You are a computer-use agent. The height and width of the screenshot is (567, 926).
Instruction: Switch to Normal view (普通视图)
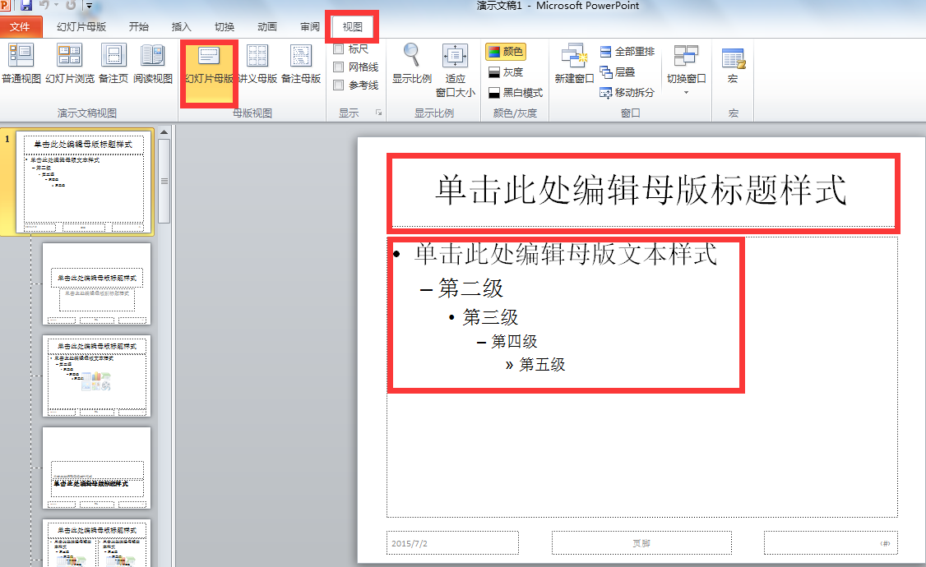[x=21, y=64]
